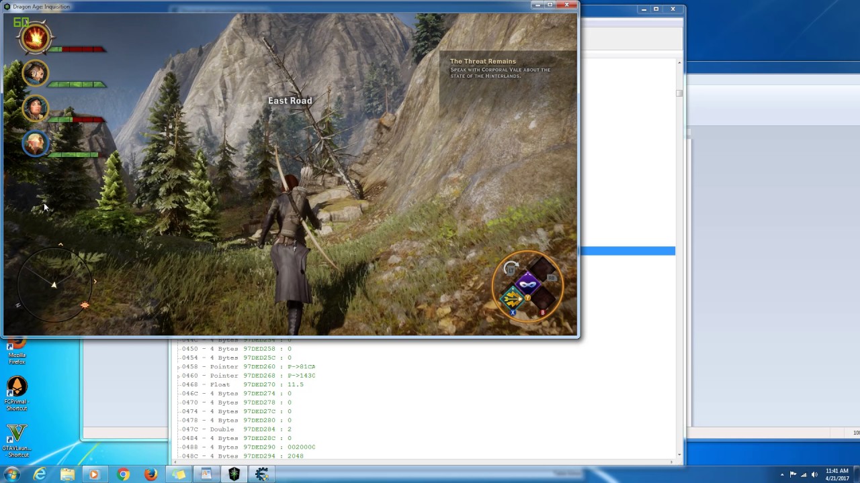Select the red-haired third party member portrait

point(36,107)
